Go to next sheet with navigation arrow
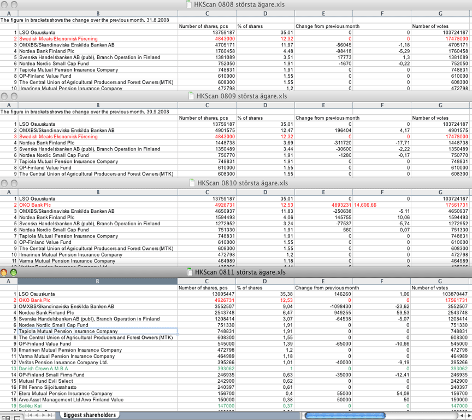This screenshot has height=420, width=472. coord(44,415)
